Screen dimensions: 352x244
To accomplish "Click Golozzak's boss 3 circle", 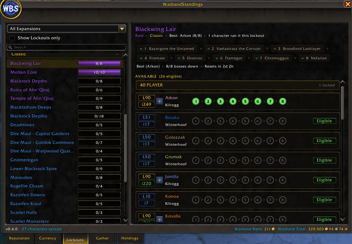I will (221, 141).
